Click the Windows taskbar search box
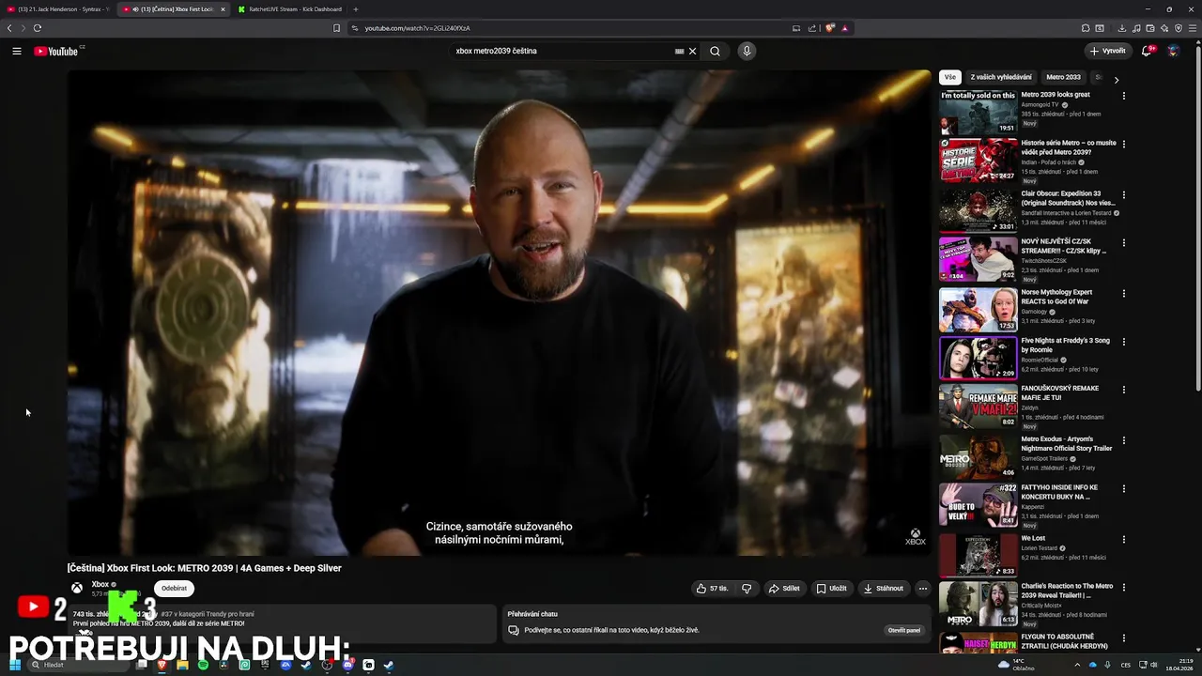 [x=80, y=665]
